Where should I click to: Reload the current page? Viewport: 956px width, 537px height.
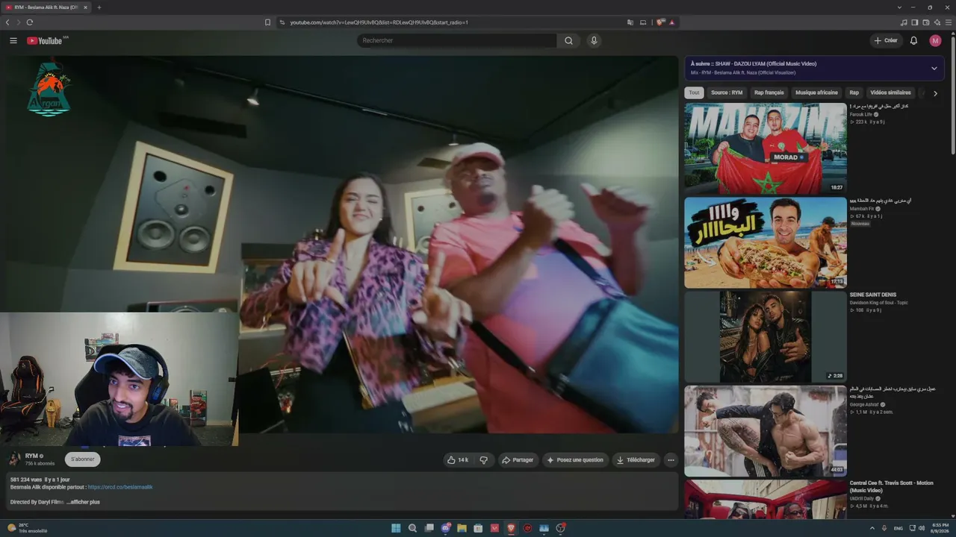(x=30, y=22)
